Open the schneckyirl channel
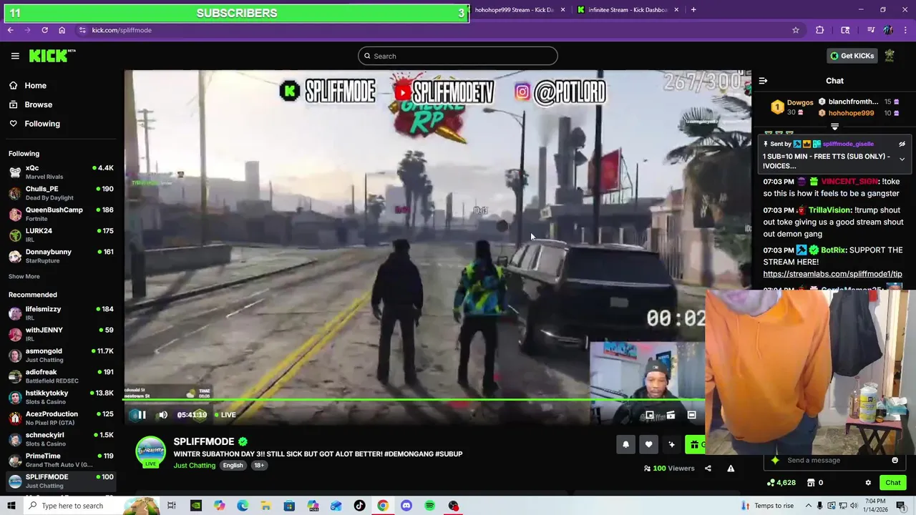Screen dimensions: 916x515 (x=61, y=439)
